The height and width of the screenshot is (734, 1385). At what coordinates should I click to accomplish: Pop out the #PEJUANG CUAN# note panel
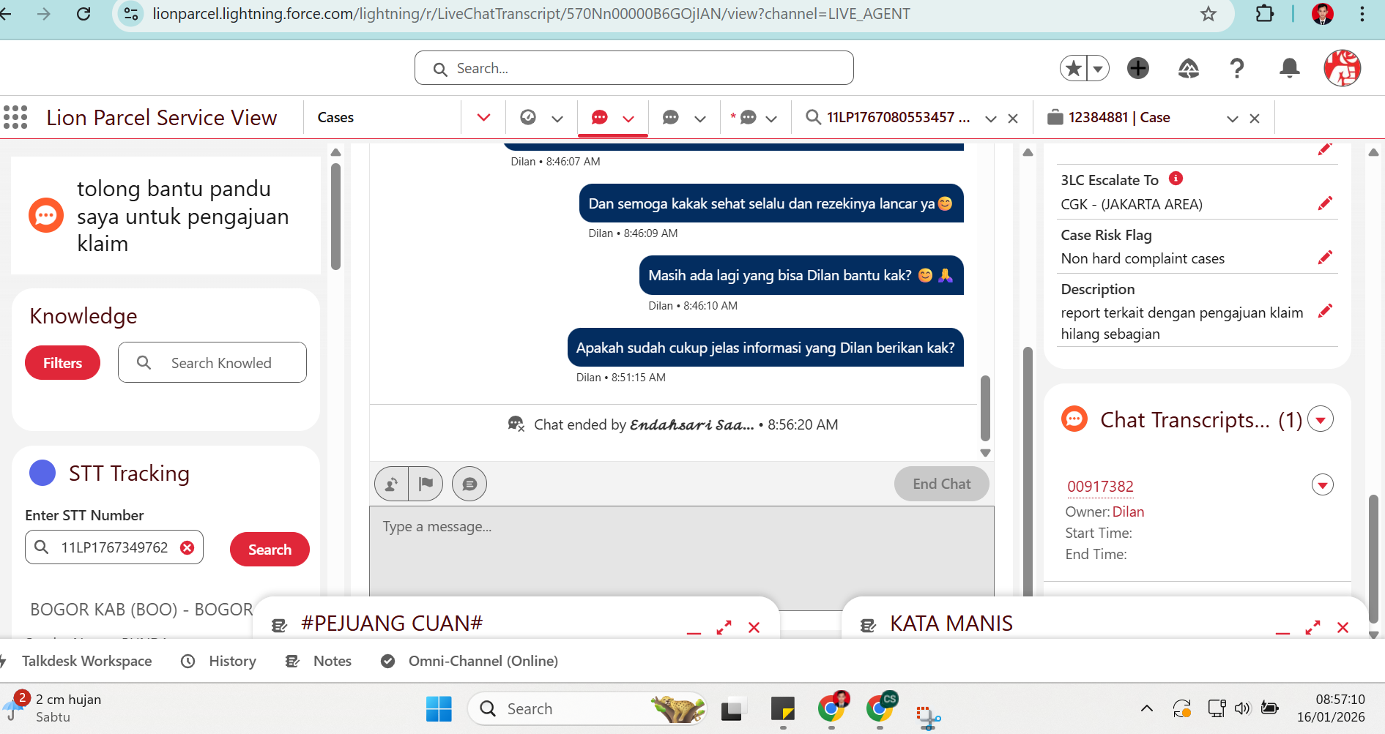pyautogui.click(x=724, y=628)
